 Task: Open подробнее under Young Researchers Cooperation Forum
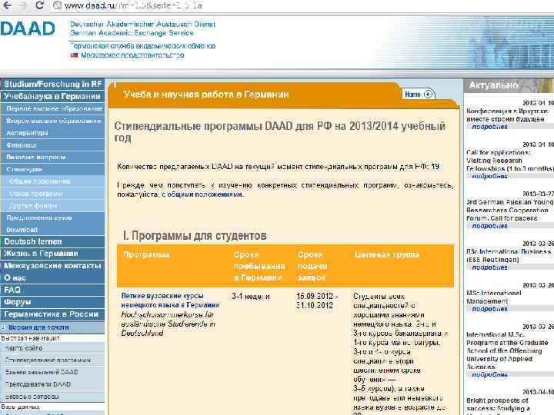[x=489, y=226]
